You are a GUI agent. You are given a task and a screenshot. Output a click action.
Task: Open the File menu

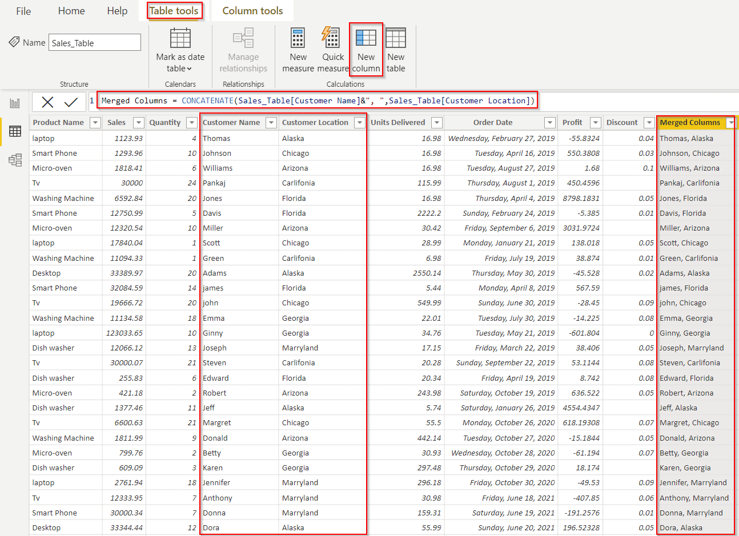click(23, 10)
